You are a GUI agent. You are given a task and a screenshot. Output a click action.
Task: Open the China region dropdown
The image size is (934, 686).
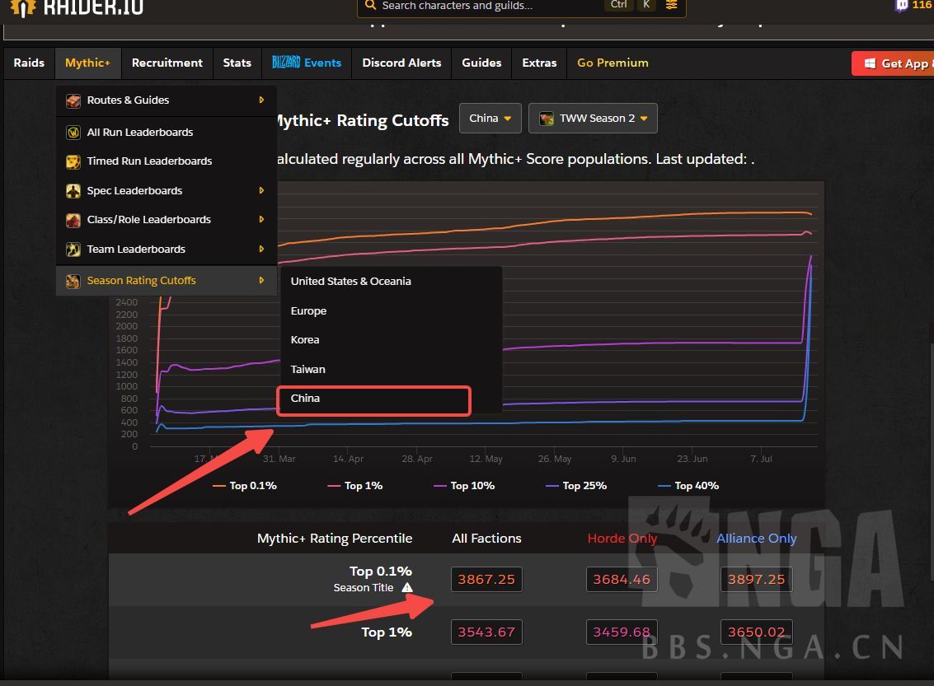(490, 119)
